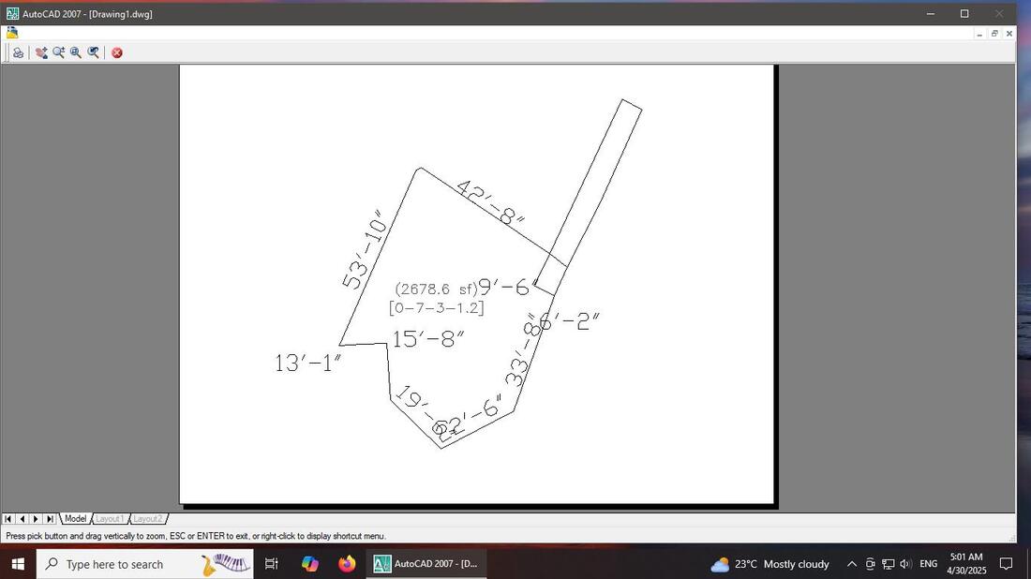Switch the ENG input language indicator
The height and width of the screenshot is (579, 1031).
pyautogui.click(x=929, y=564)
